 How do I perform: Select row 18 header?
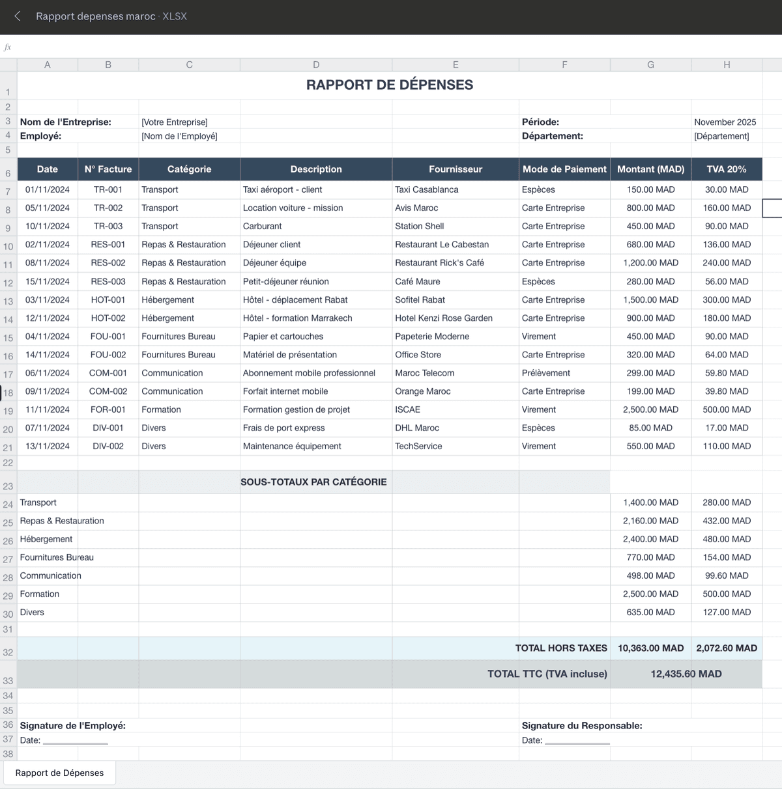8,393
